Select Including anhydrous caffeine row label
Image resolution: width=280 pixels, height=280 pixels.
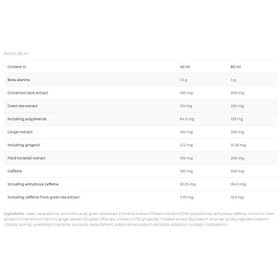(33, 184)
